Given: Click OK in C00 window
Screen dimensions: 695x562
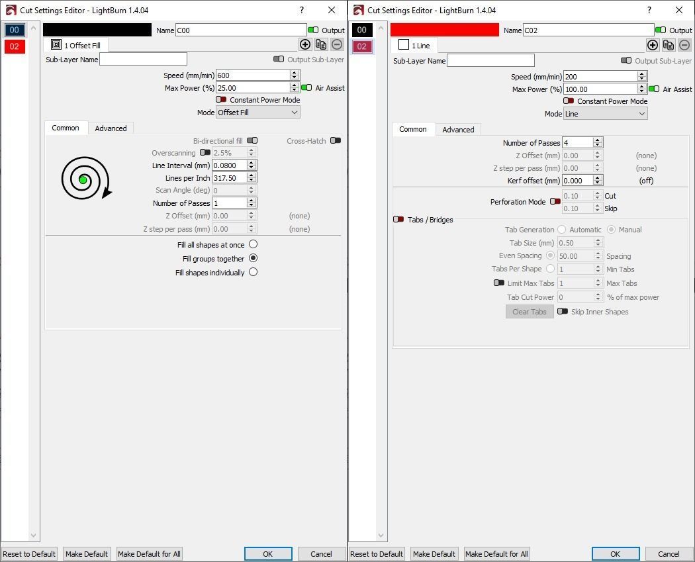Looking at the screenshot, I should pyautogui.click(x=268, y=554).
